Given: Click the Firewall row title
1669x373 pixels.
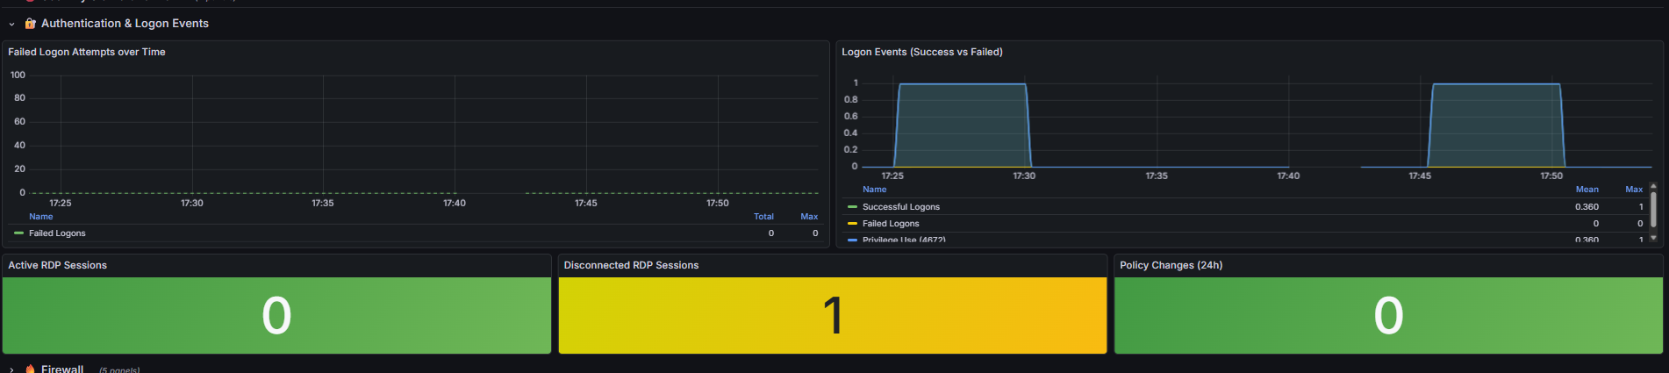Looking at the screenshot, I should click(62, 369).
